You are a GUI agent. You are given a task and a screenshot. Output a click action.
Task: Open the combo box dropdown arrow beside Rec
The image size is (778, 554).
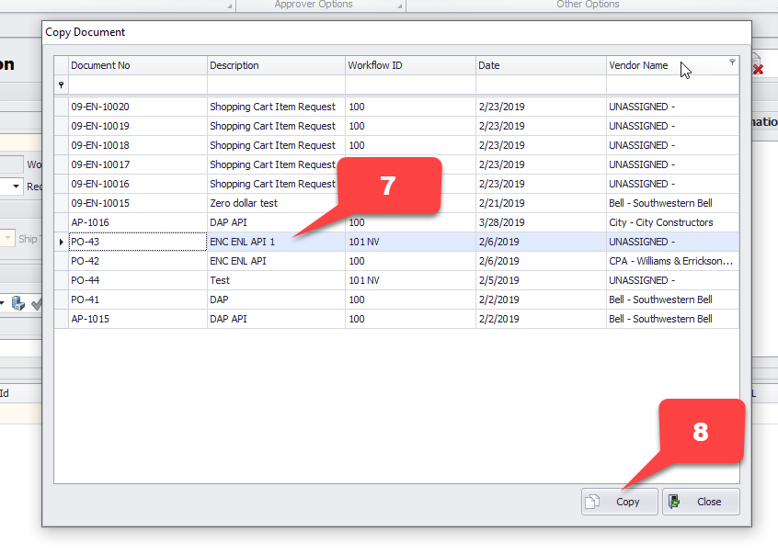pos(17,187)
